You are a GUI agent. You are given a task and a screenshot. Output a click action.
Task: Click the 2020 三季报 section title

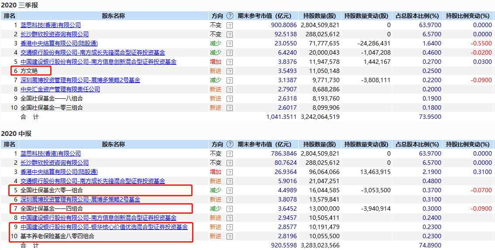[x=19, y=5]
